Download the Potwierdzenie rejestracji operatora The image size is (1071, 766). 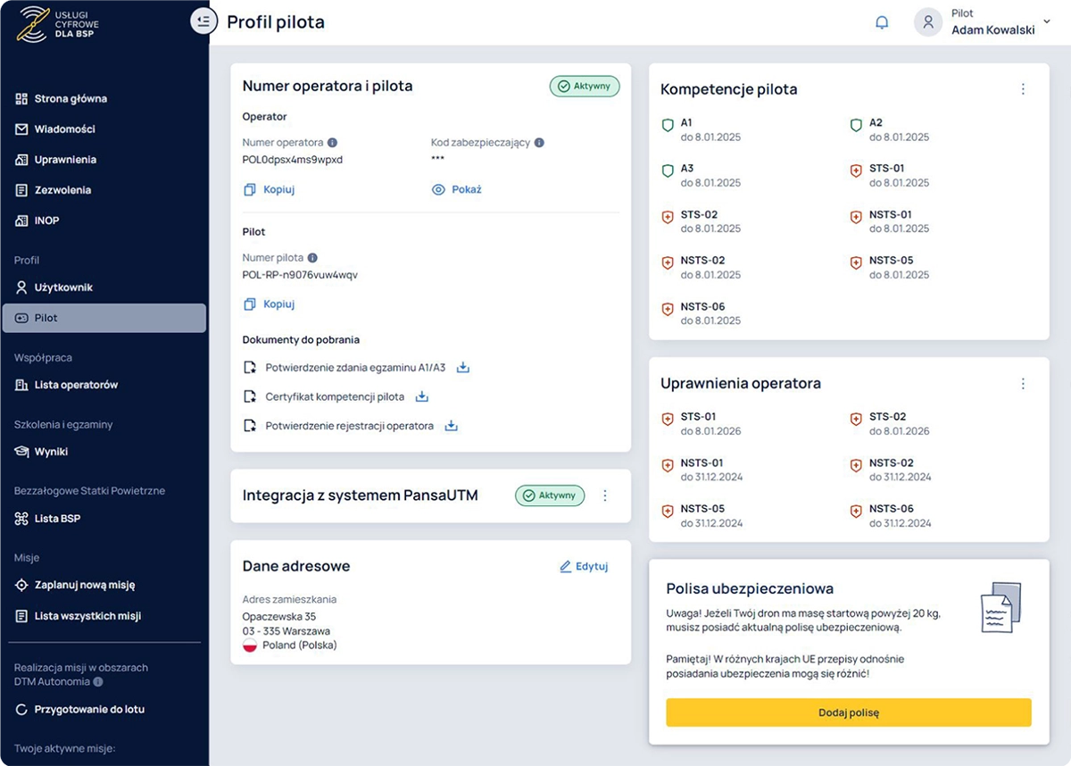(451, 426)
